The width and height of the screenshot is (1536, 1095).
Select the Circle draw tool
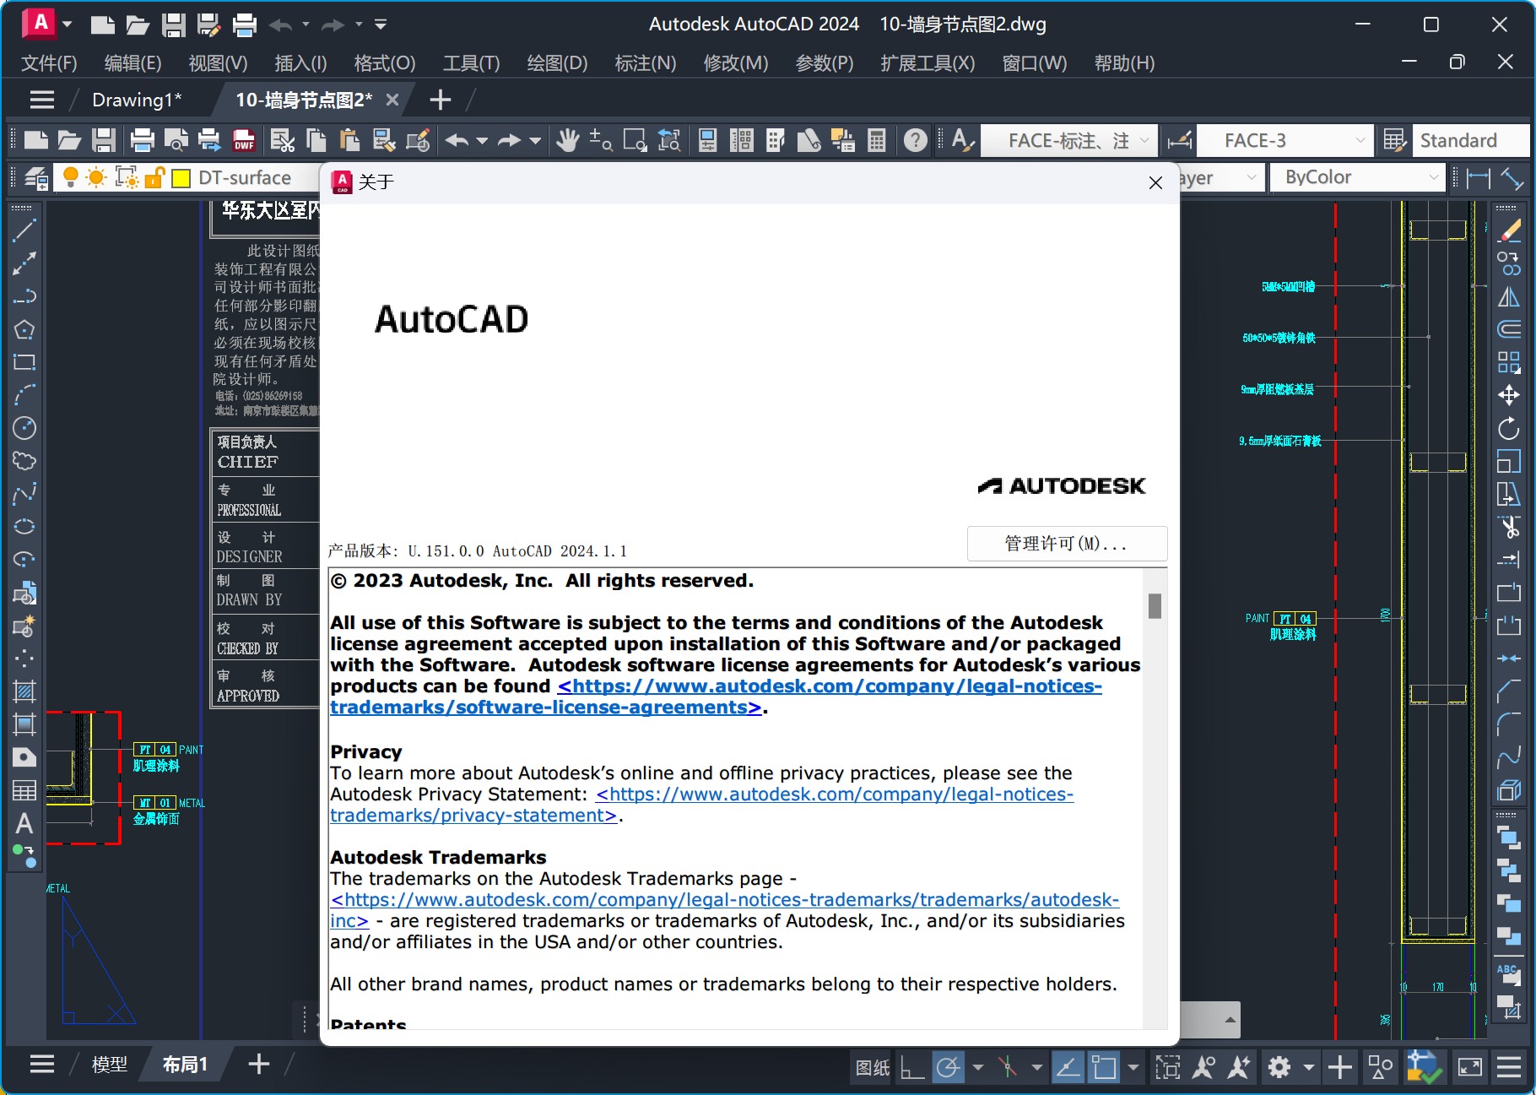pos(24,428)
